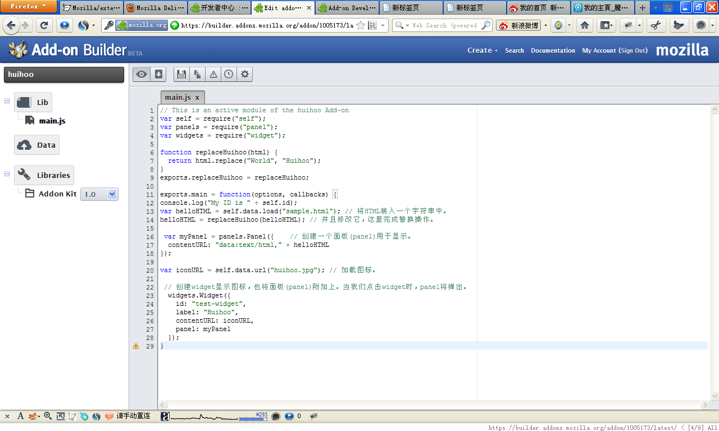Open the Documentation link

553,51
